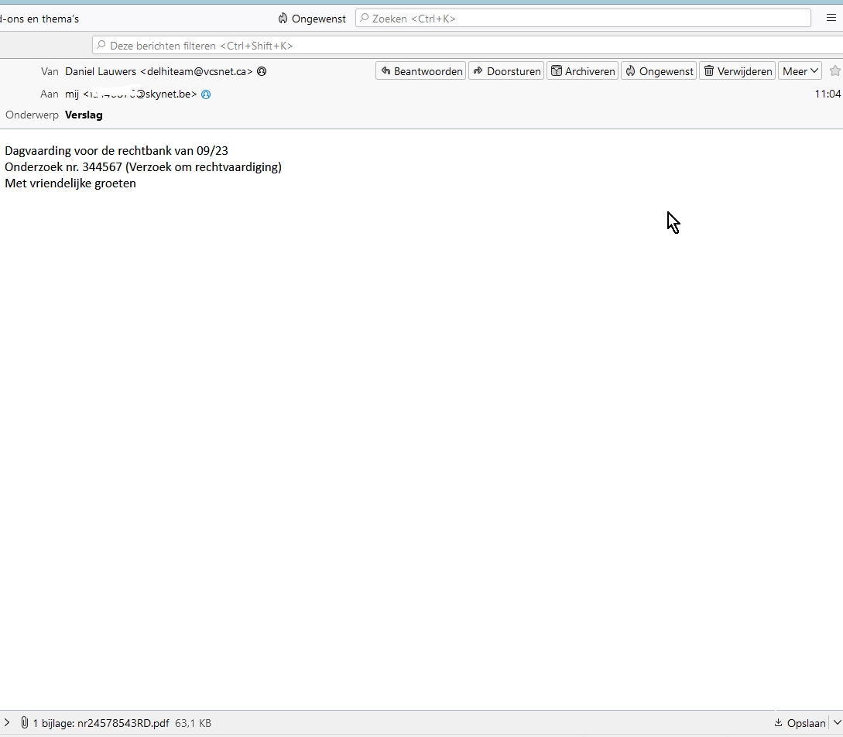
Task: Open the hamburger application menu
Action: click(x=831, y=18)
